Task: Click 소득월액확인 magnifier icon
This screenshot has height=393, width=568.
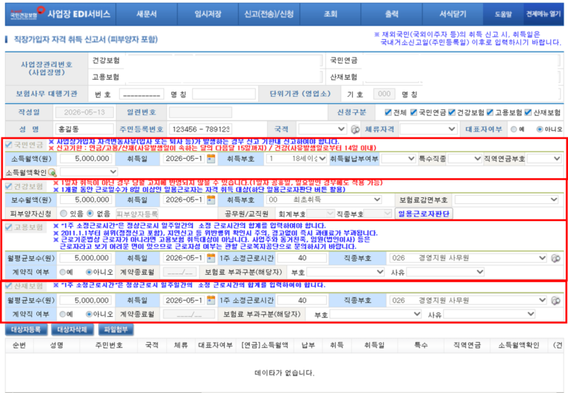Action: tap(53, 172)
